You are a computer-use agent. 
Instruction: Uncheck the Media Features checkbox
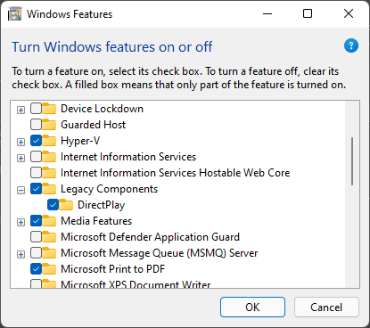click(36, 221)
